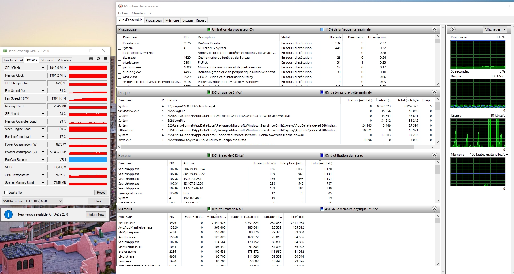Collapse the right graphs pane with its arrow button
Screen dimensions: 514x274
click(x=453, y=29)
